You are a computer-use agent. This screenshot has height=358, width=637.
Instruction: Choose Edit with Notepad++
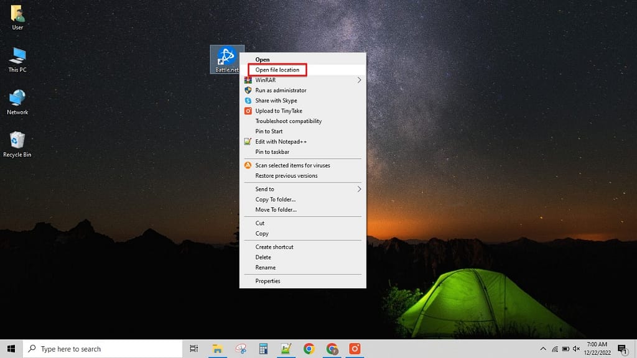coord(303,142)
